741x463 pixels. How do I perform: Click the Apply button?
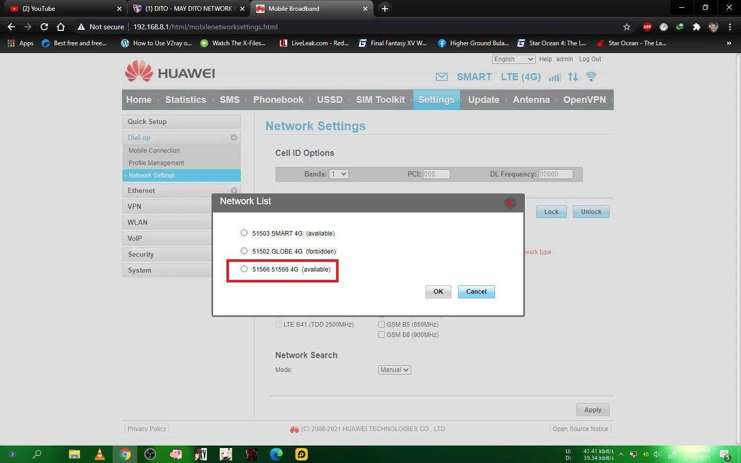click(593, 410)
